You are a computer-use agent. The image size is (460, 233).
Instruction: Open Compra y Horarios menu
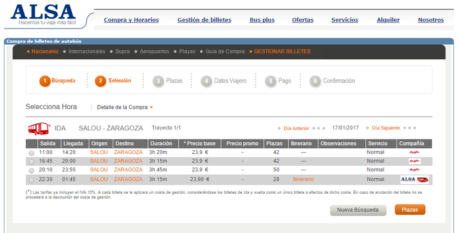[131, 20]
